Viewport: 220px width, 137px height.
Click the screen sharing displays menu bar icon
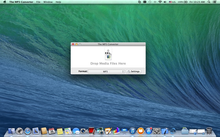click(139, 2)
